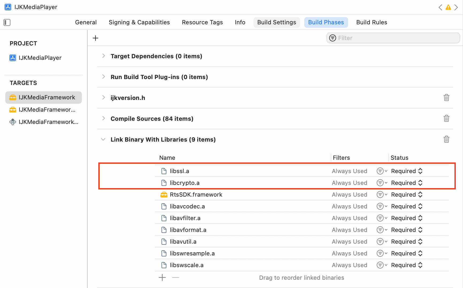463x288 pixels.
Task: Open the Build Settings tab
Action: tap(277, 22)
